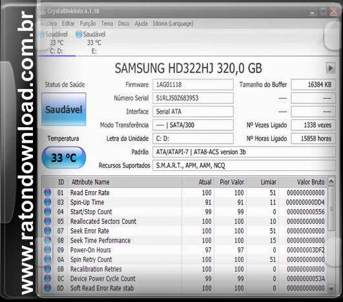Click status orb of Power-On Hours row
This screenshot has height=302, width=343.
(x=47, y=250)
